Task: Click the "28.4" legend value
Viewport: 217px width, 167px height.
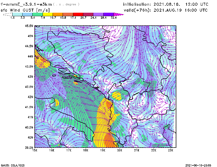Action: pos(104,18)
